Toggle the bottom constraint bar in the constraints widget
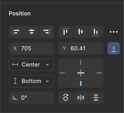 point(81,83)
